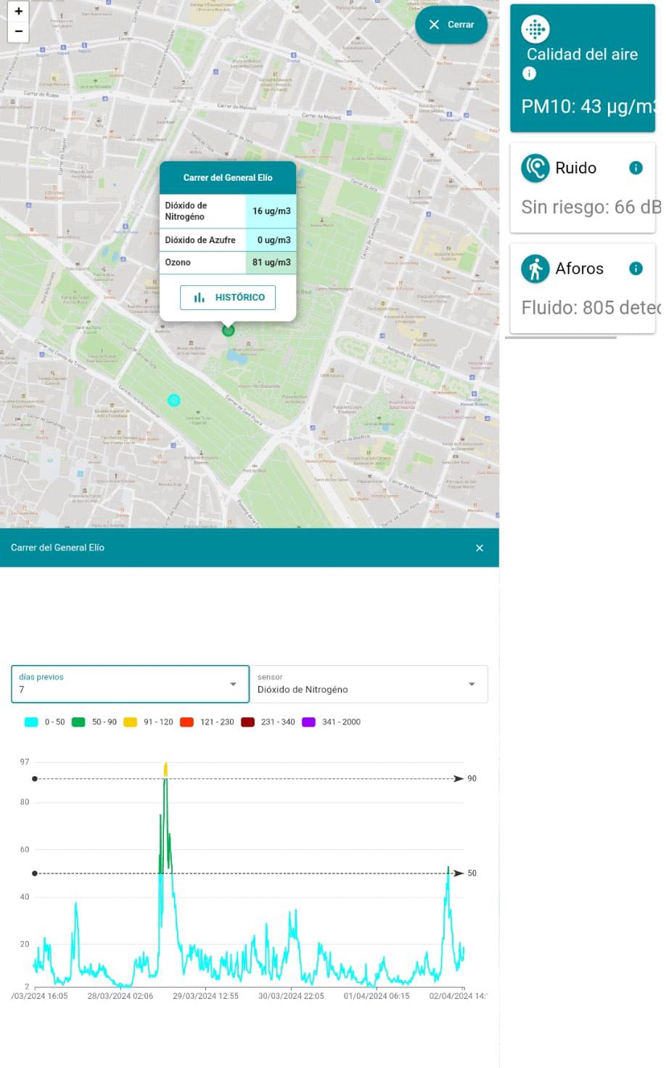Click the Calidad del aire dotted icon
Viewport: 666px width, 1068px height.
point(535,29)
